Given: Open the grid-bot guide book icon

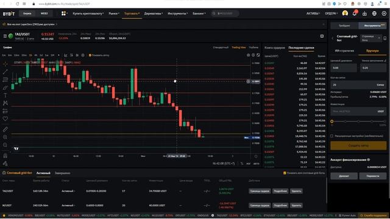Looking at the screenshot, I should pyautogui.click(x=385, y=38).
